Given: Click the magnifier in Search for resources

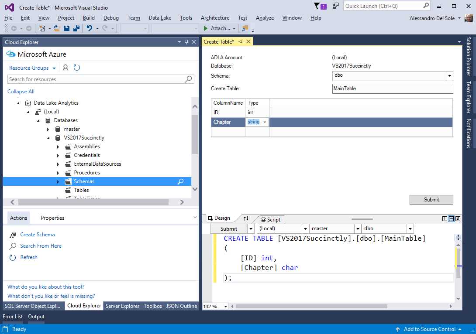Looking at the screenshot, I should [188, 79].
